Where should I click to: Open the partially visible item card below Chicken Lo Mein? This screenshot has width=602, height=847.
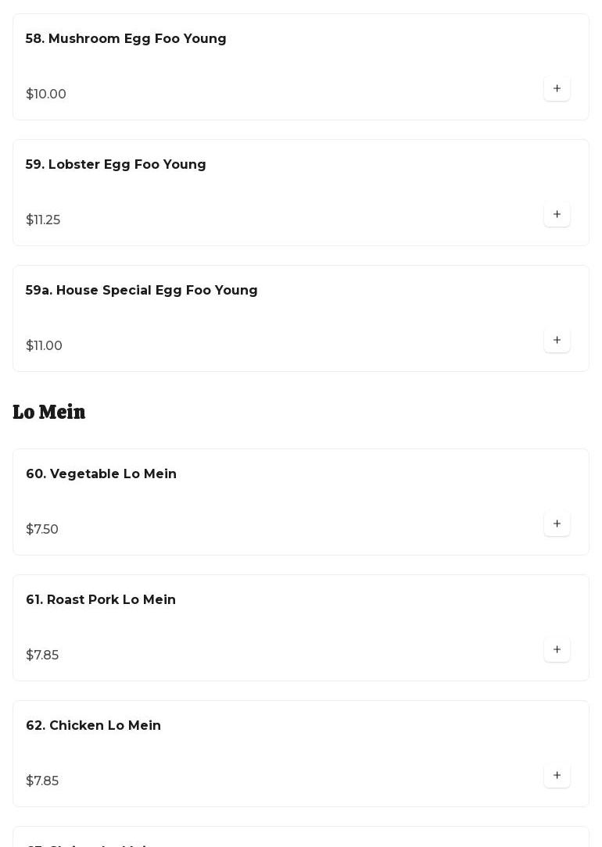[300, 838]
